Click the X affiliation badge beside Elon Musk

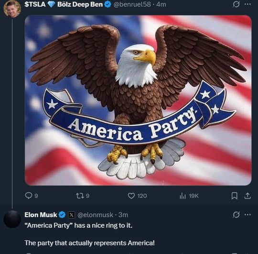click(x=71, y=215)
